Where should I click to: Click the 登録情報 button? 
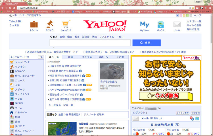tap(195, 113)
